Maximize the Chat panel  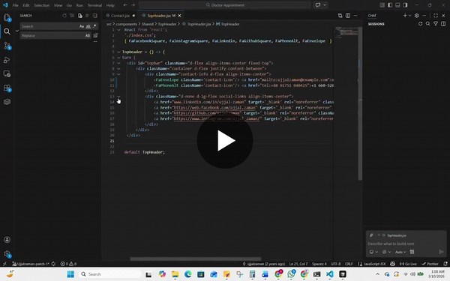pos(436,16)
